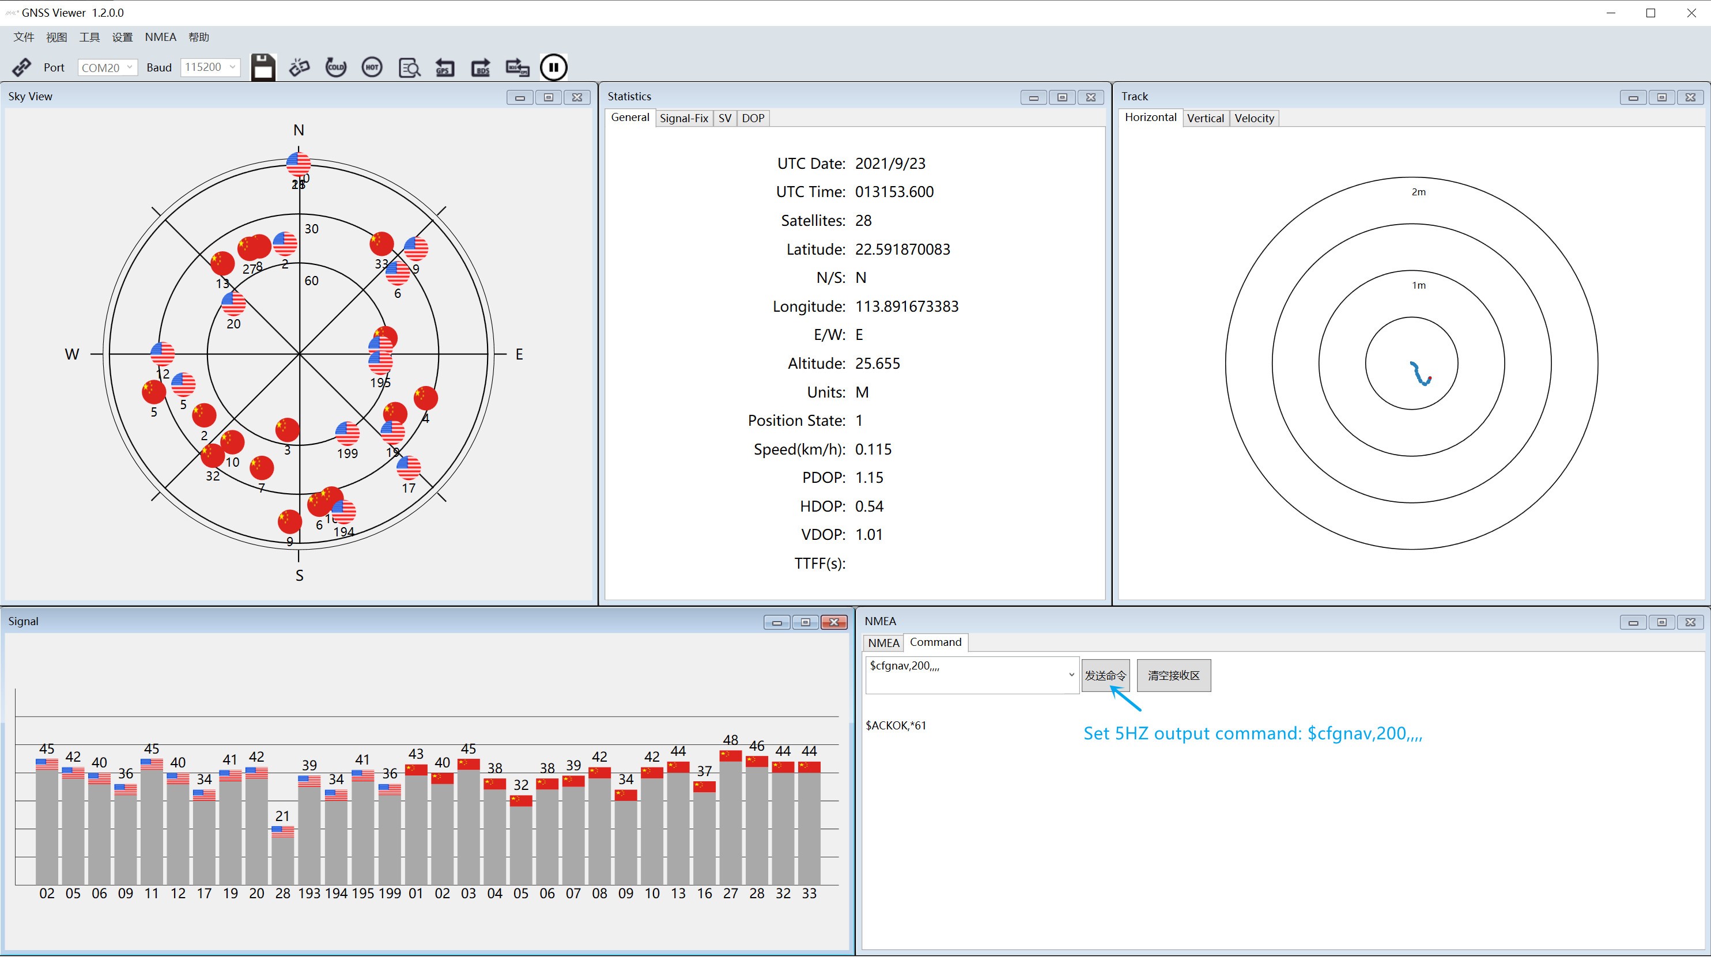
Task: Click the save log floppy disk icon
Action: click(x=263, y=67)
